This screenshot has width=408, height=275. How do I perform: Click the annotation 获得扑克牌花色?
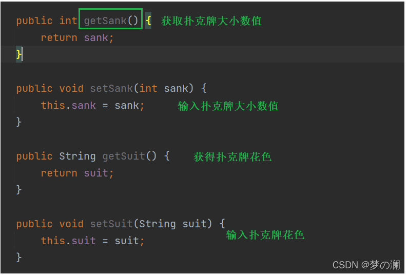point(232,156)
